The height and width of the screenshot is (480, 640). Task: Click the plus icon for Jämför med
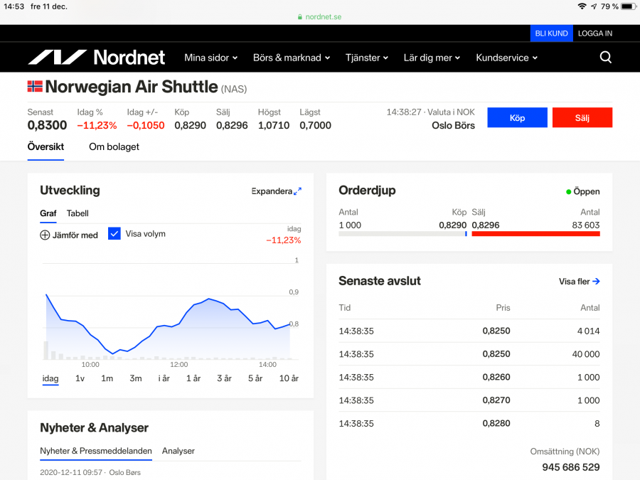pos(45,235)
